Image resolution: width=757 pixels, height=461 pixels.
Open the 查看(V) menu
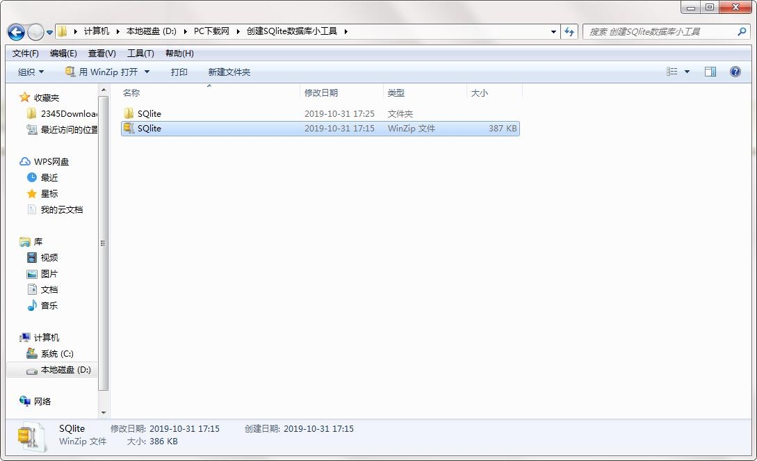point(102,53)
